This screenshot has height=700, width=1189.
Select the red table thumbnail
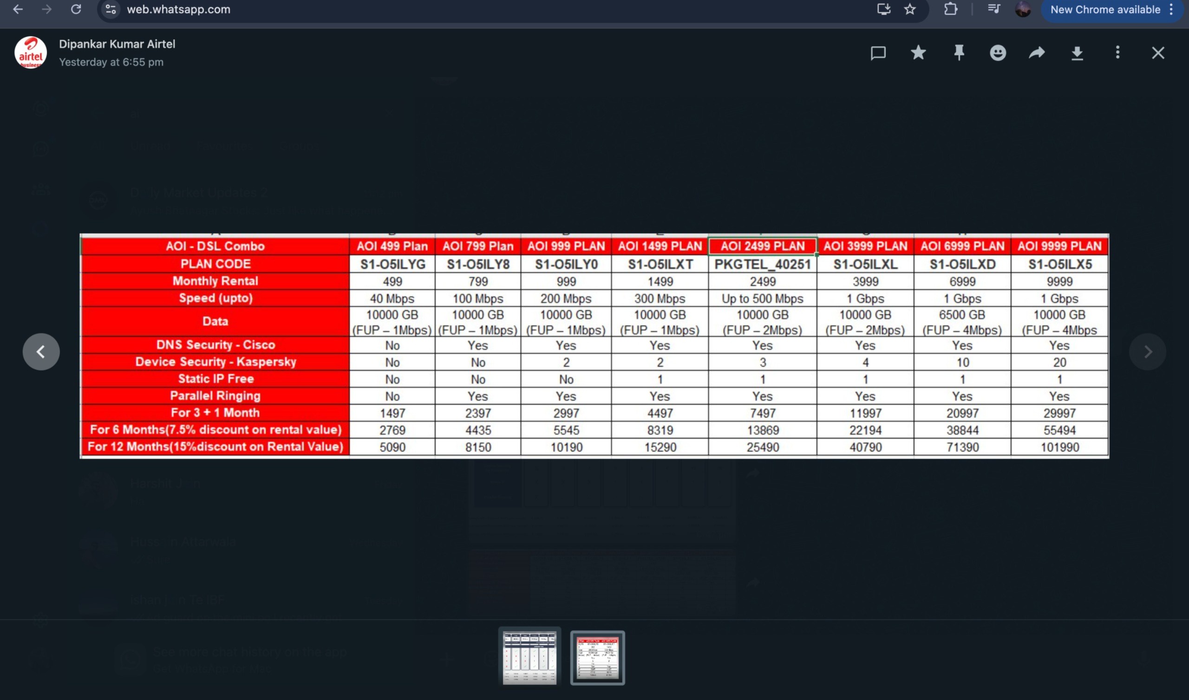pos(598,658)
